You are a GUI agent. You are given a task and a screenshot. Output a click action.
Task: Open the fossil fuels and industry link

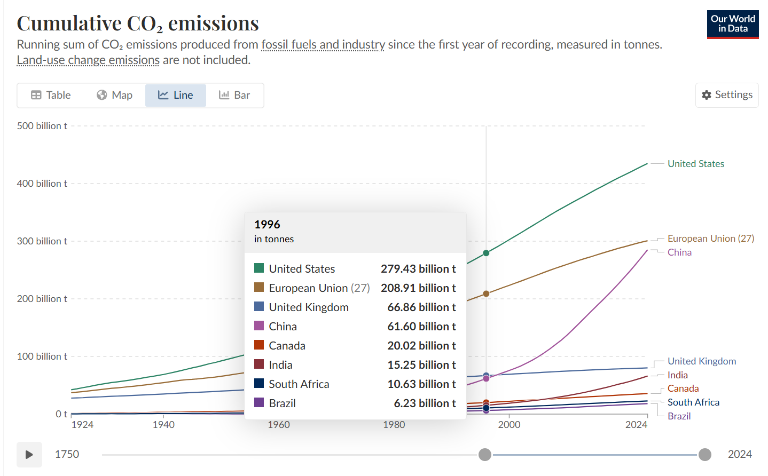(323, 45)
